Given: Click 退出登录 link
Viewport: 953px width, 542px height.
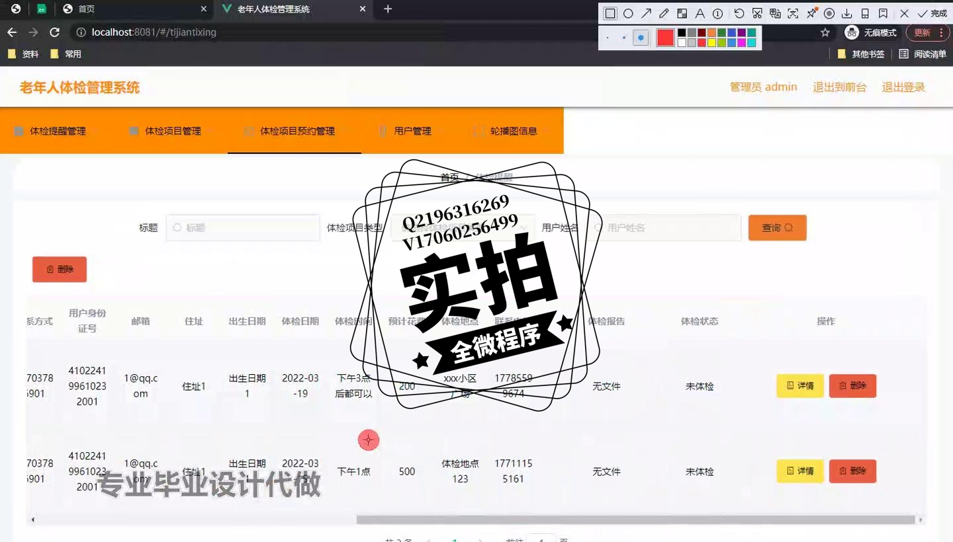Looking at the screenshot, I should point(903,87).
